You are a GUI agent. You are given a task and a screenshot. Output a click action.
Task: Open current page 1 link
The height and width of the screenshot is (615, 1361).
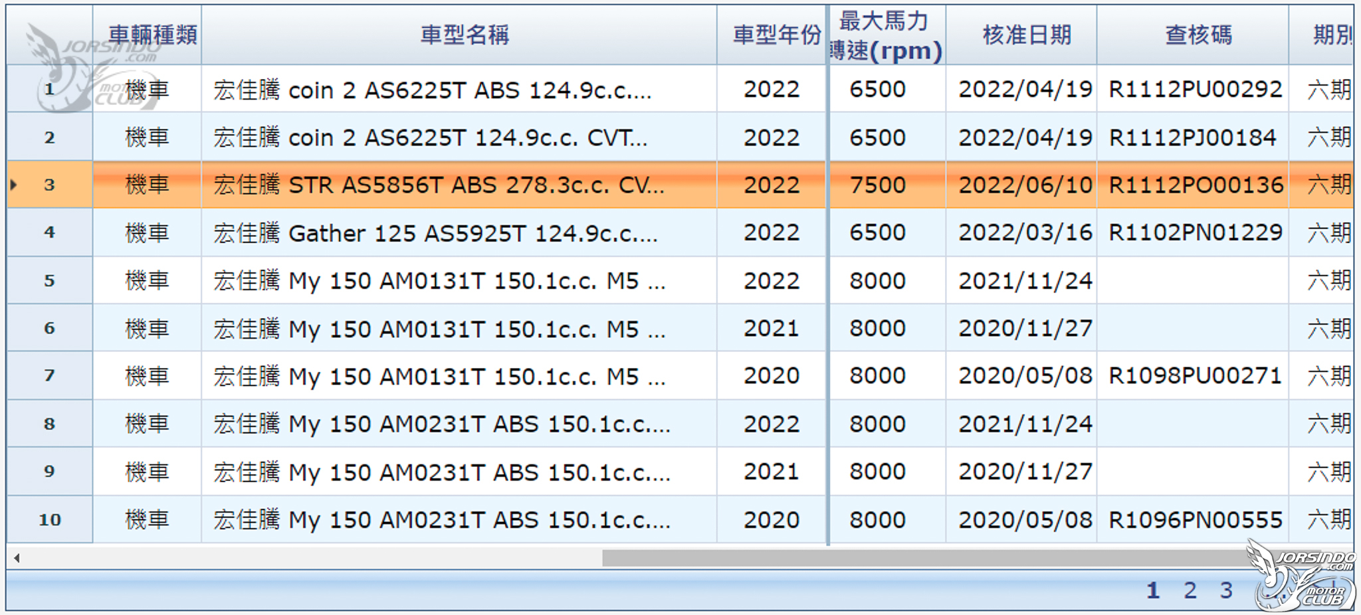1153,590
